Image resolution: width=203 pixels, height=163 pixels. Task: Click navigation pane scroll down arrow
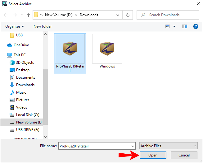point(45,137)
